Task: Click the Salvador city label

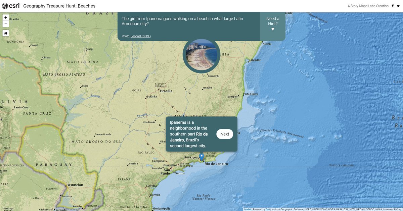Action: [255, 60]
